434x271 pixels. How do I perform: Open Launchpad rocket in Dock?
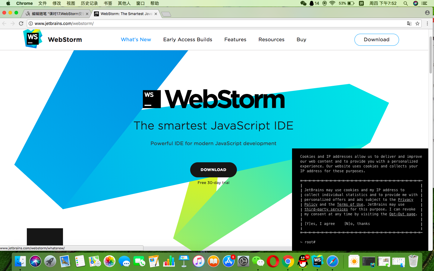(x=50, y=261)
